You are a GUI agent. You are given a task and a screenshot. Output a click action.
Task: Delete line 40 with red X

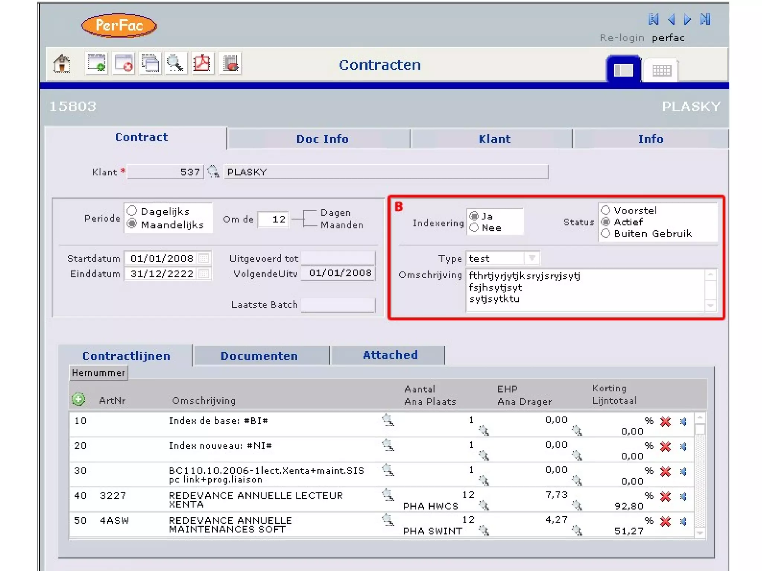665,496
